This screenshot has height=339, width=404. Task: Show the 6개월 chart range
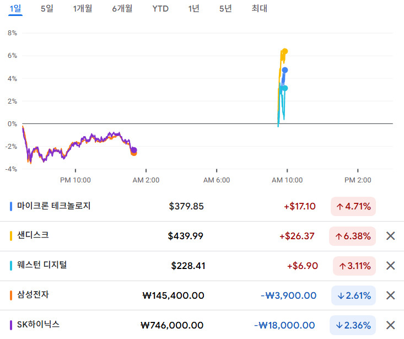pos(122,9)
